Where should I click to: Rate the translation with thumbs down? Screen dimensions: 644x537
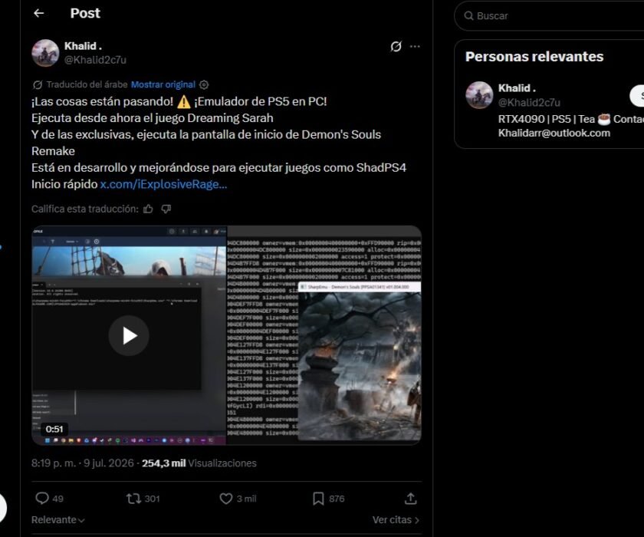coord(166,209)
